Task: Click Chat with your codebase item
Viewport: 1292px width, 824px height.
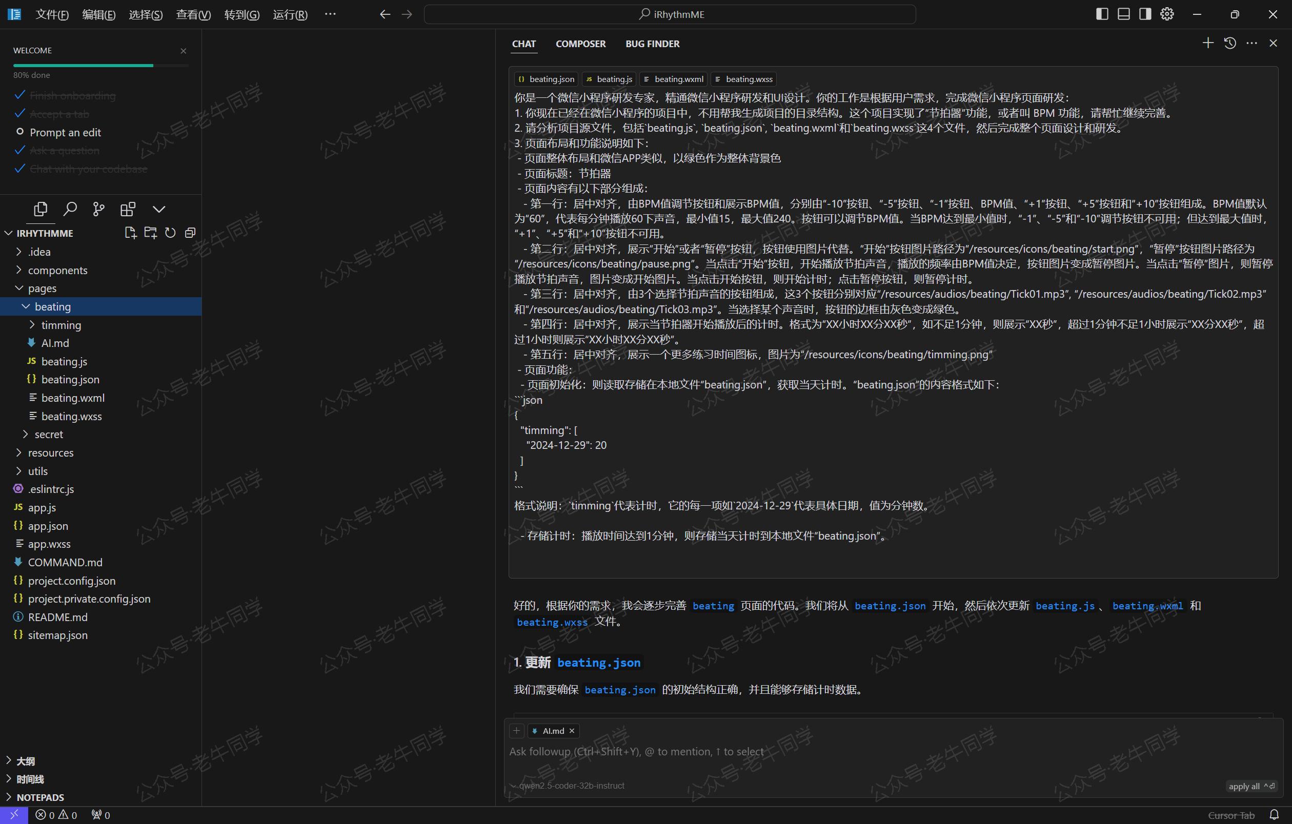Action: [x=88, y=169]
